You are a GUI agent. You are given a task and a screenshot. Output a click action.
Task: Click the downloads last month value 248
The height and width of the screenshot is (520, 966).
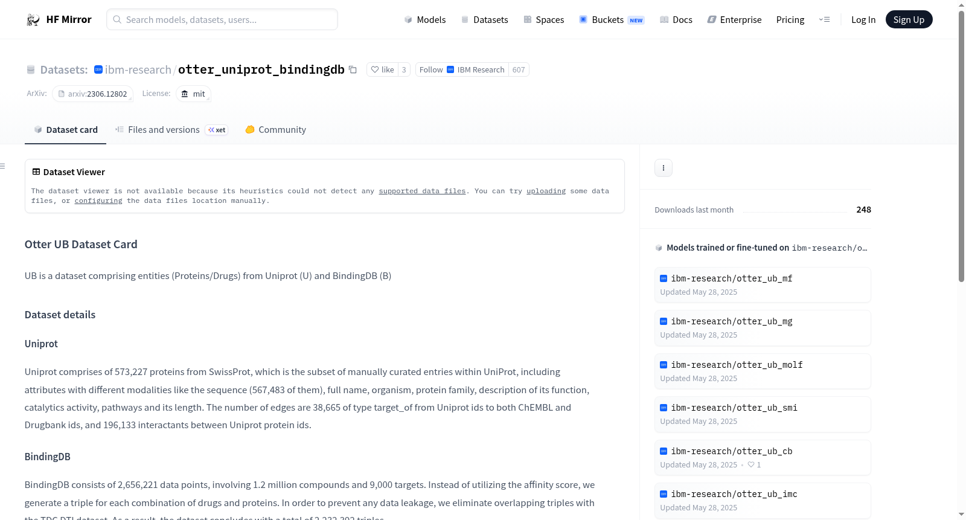(x=863, y=210)
